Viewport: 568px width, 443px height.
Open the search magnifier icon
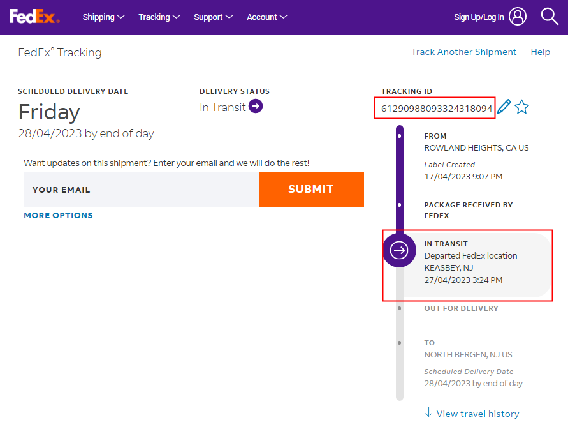click(x=550, y=17)
